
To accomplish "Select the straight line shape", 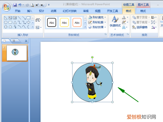I will tap(20, 18).
